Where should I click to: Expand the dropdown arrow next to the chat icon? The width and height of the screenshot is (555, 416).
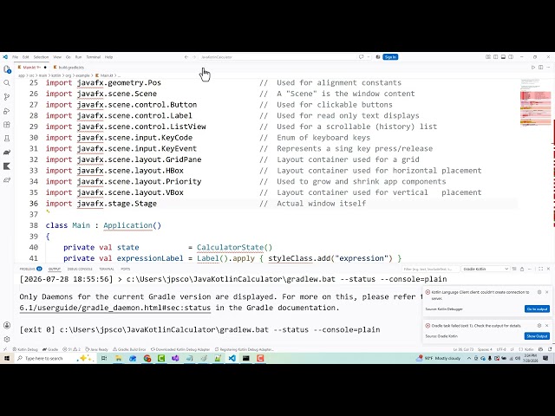369,57
